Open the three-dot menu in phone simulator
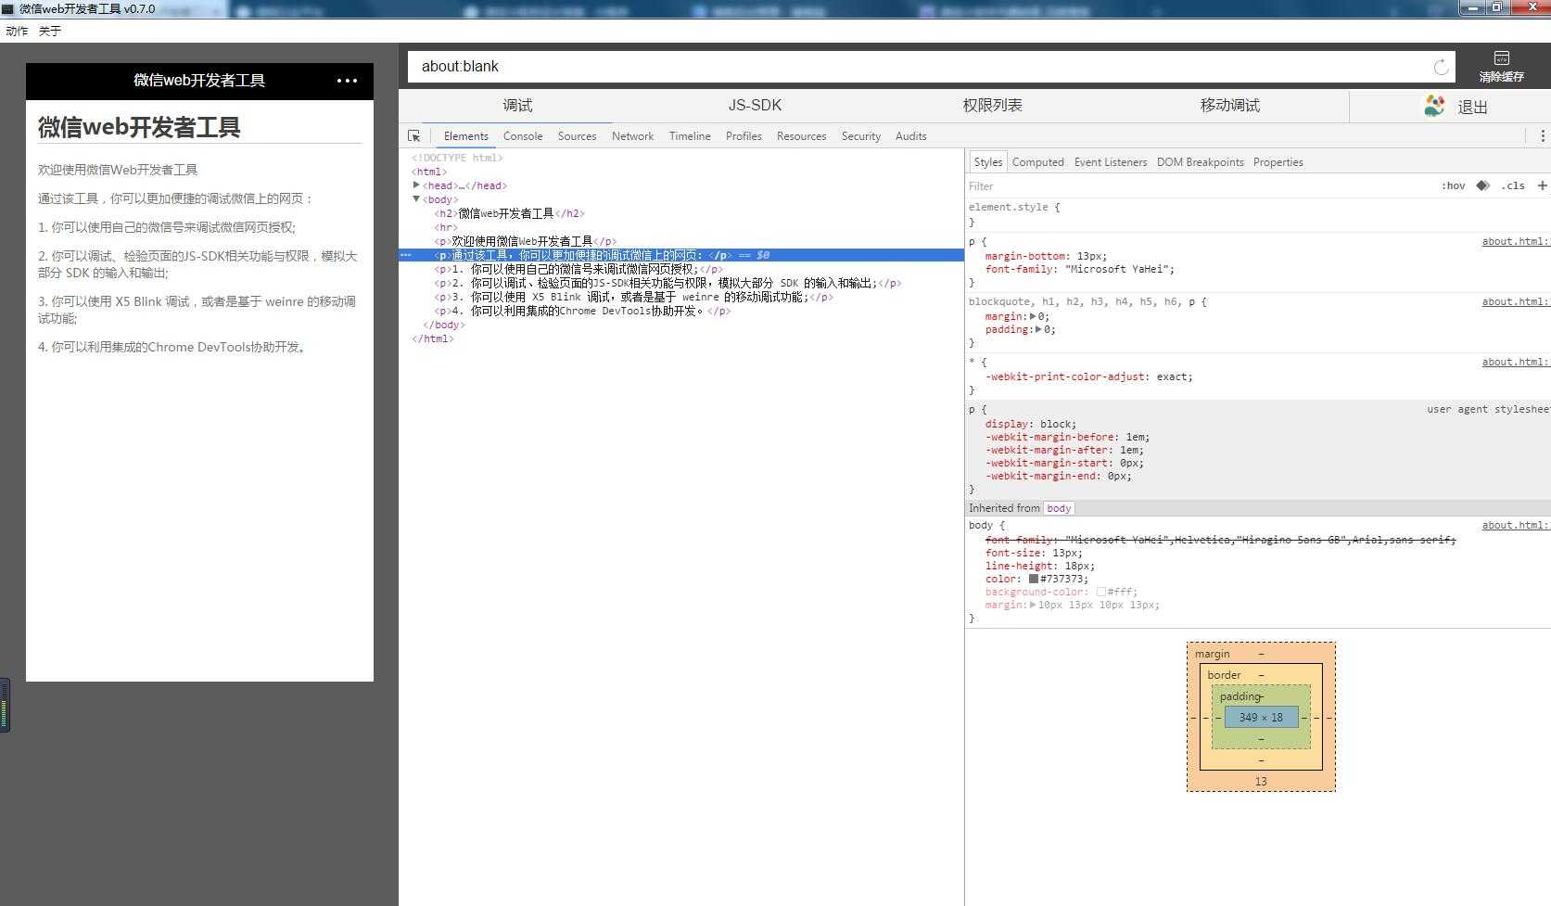 click(x=347, y=81)
